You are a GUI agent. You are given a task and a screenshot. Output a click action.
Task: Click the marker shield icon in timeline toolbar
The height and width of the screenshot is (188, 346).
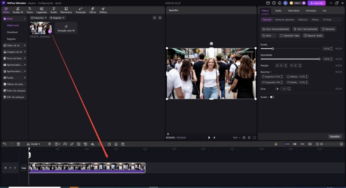pyautogui.click(x=49, y=144)
